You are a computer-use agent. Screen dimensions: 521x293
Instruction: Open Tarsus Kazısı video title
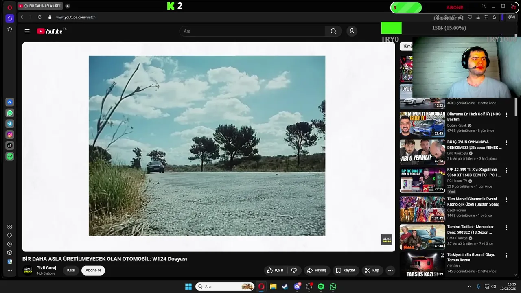[x=471, y=257]
